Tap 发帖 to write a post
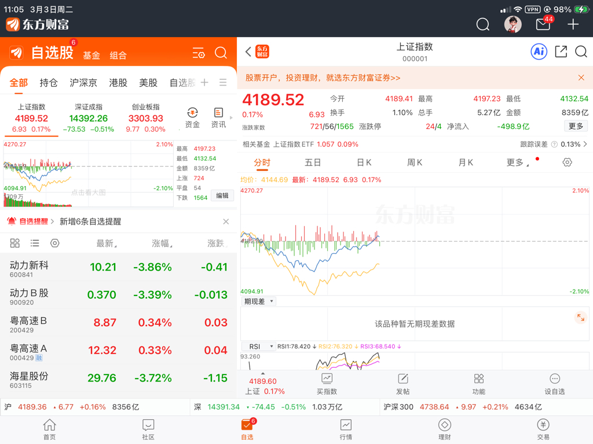This screenshot has height=444, width=593. 403,384
